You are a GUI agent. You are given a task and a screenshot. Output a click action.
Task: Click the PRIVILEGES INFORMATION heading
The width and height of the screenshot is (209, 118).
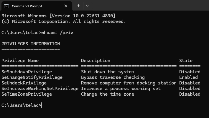[31, 44]
